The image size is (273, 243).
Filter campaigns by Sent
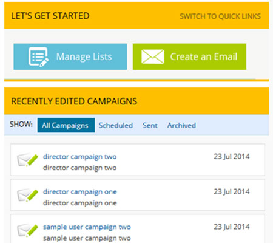coord(150,125)
